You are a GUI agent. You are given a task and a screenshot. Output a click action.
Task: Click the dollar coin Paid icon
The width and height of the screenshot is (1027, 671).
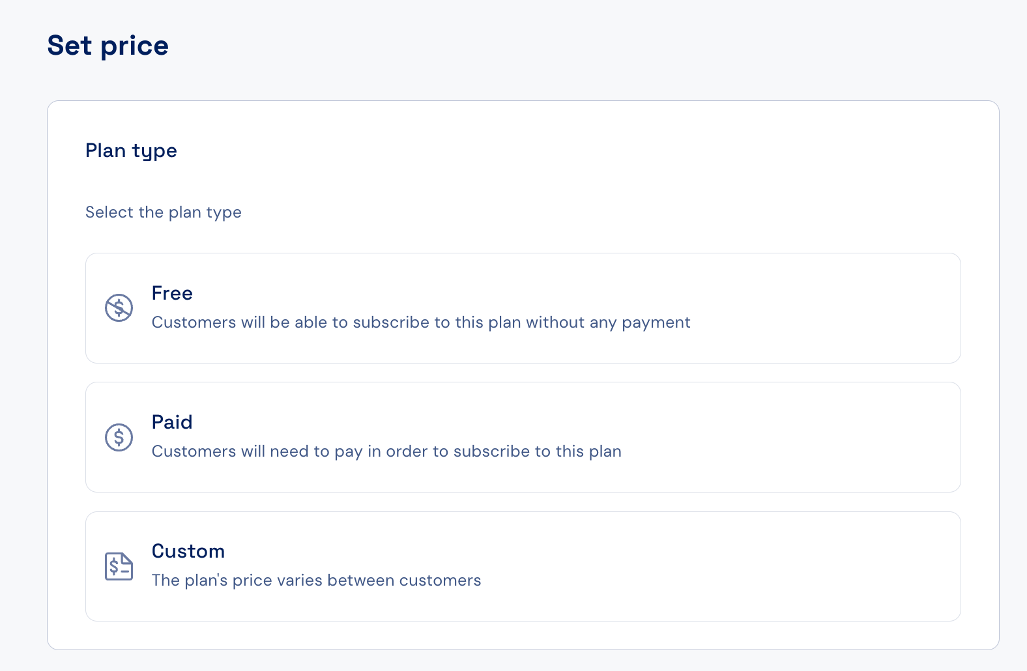pyautogui.click(x=119, y=436)
